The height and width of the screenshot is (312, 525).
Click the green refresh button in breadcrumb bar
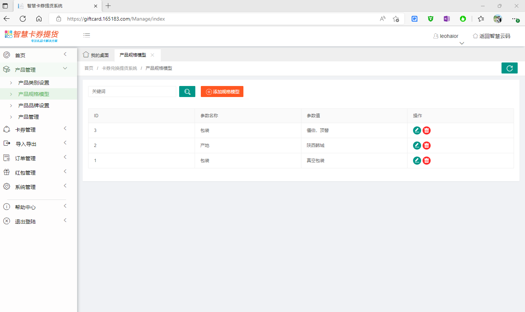pos(509,68)
